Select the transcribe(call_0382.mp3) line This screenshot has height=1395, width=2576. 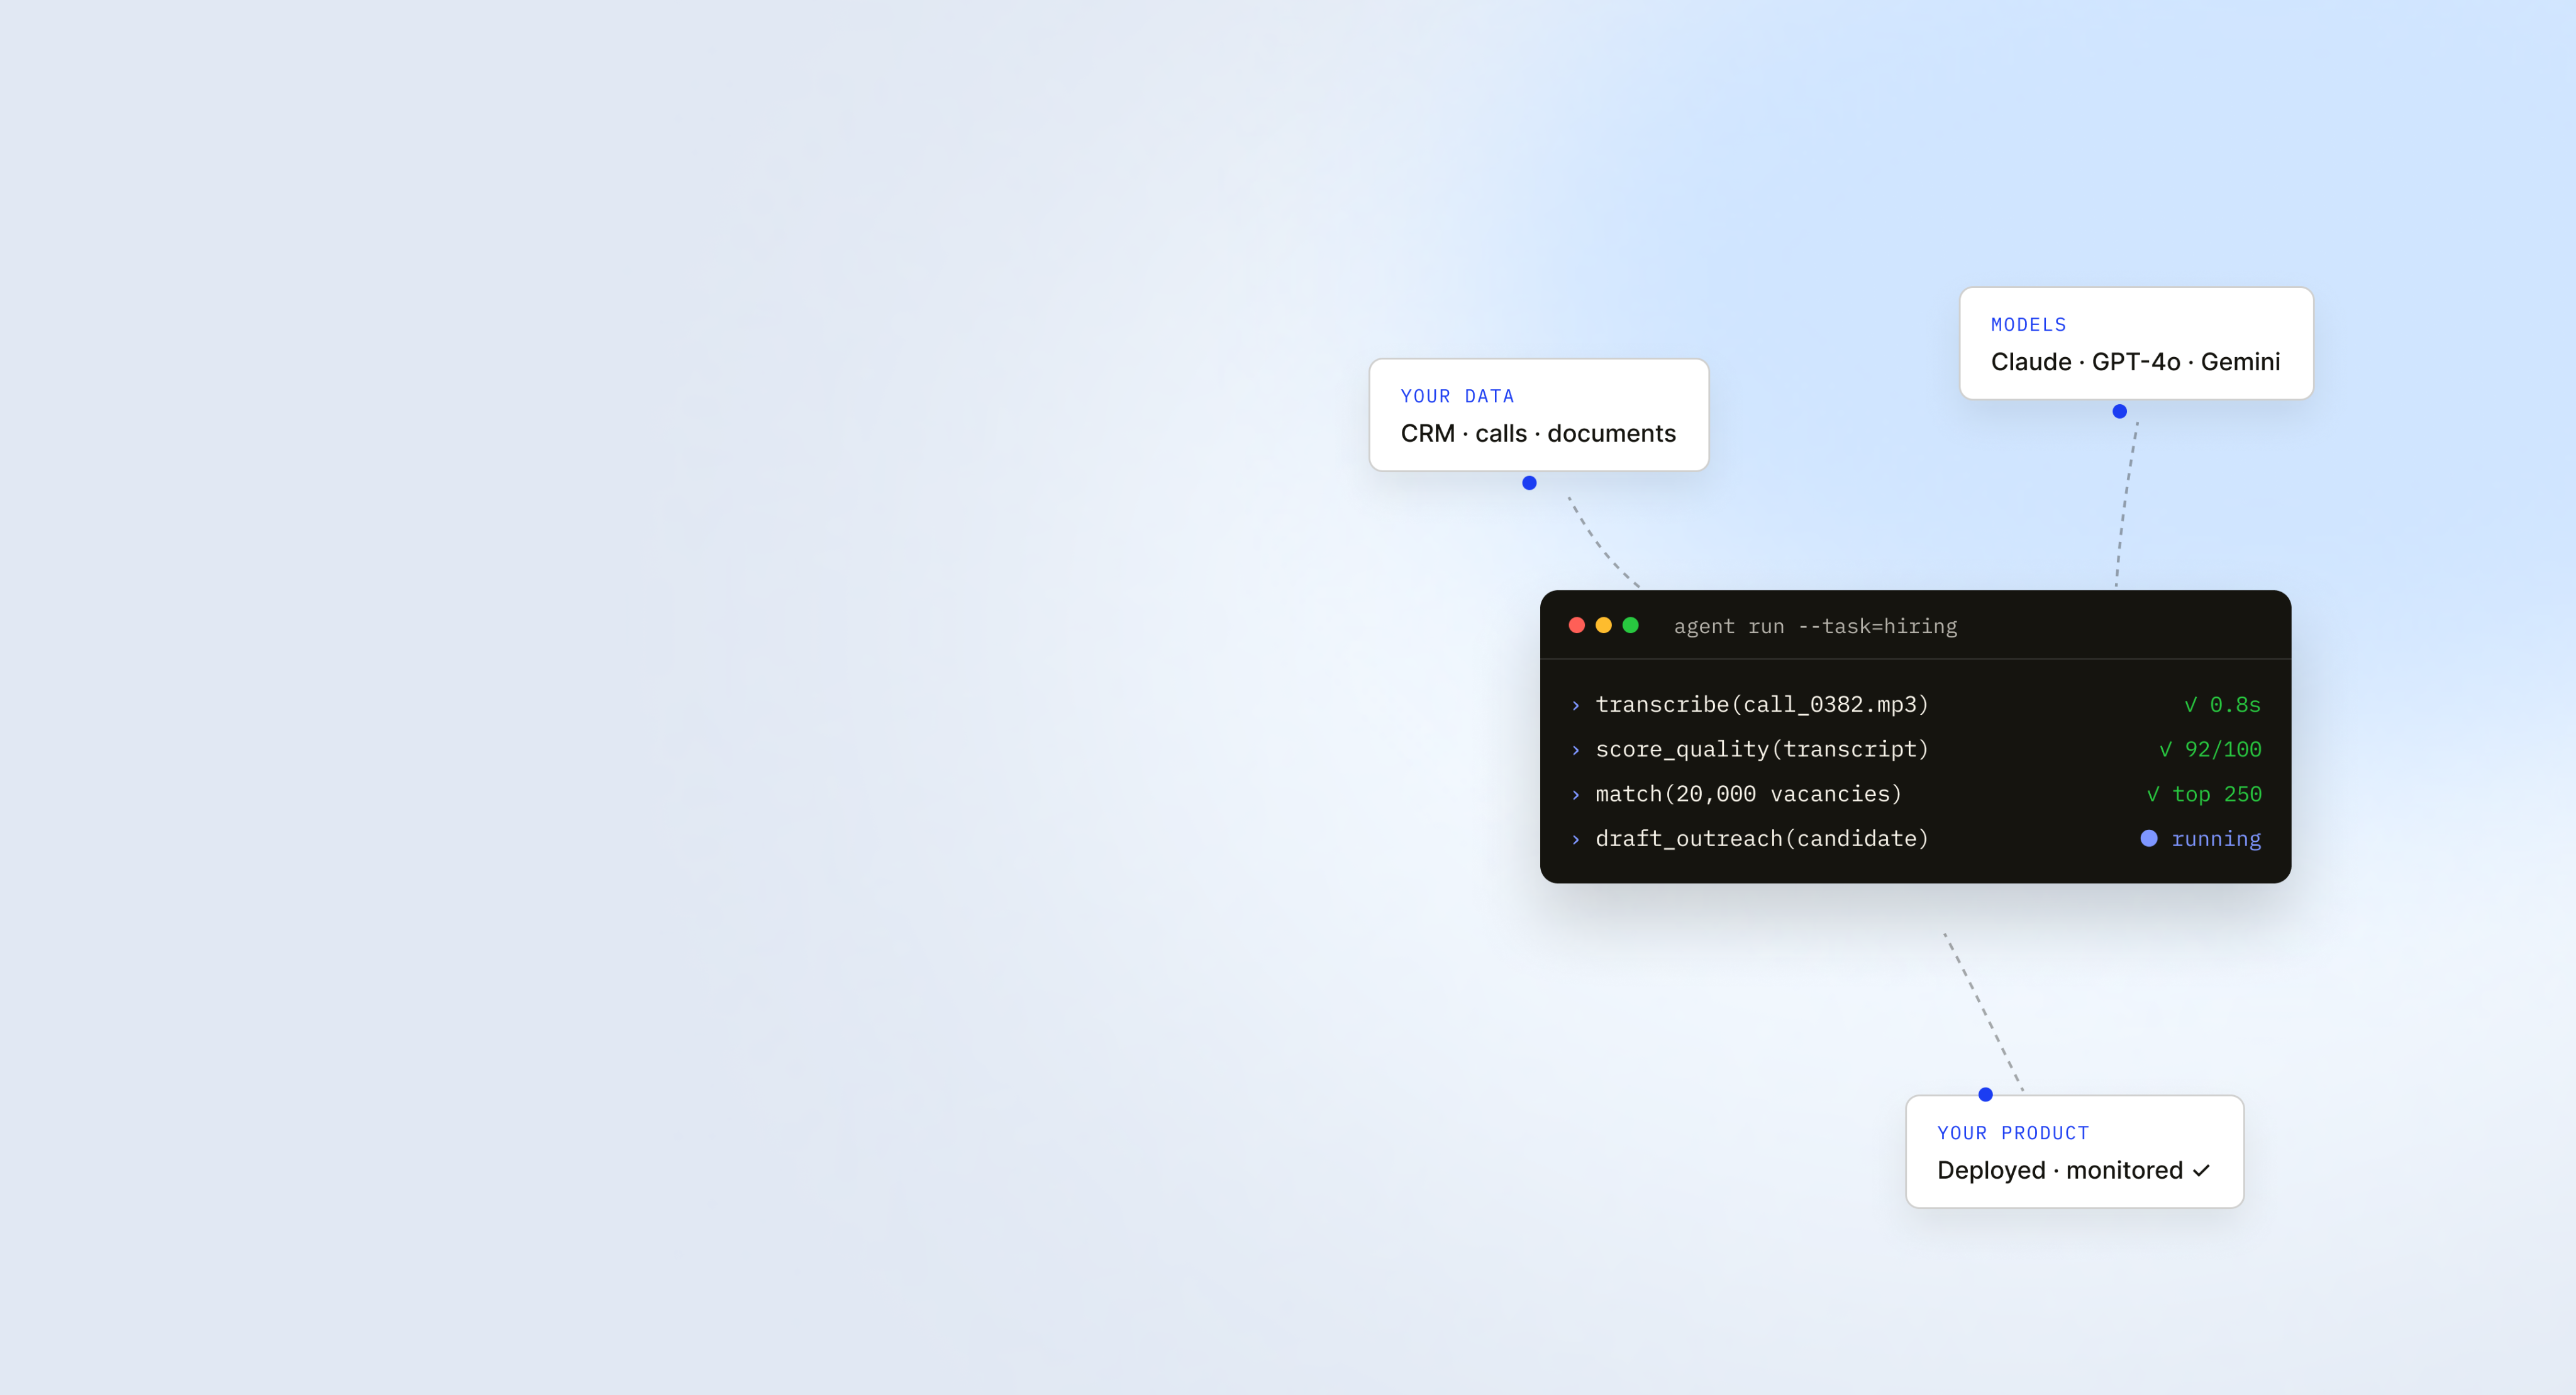pyautogui.click(x=1762, y=705)
